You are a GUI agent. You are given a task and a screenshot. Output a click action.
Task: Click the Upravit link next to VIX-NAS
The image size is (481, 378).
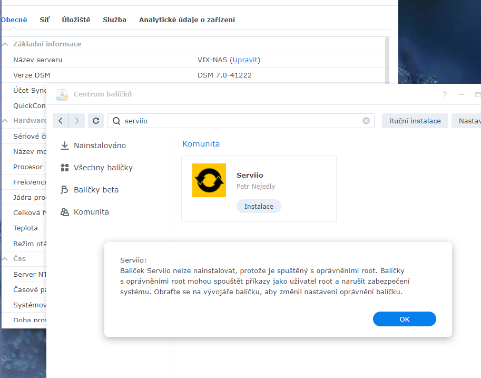[x=244, y=60]
